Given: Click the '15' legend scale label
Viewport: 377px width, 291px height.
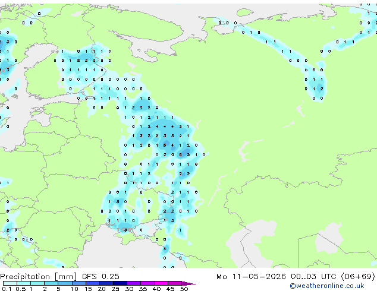Looking at the screenshot, I should 88,289.
